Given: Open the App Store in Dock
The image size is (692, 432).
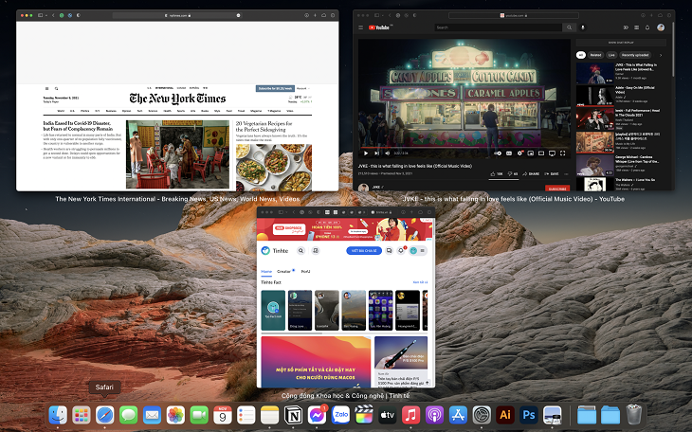Looking at the screenshot, I should click(x=458, y=415).
